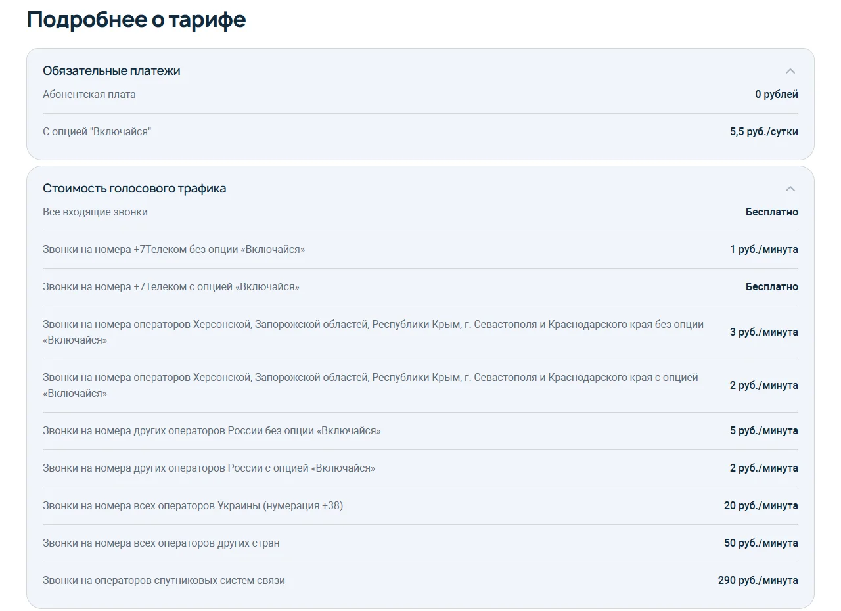Collapse the Обязательные платежи section chevron
Screen dimensions: 841x611
pos(790,71)
